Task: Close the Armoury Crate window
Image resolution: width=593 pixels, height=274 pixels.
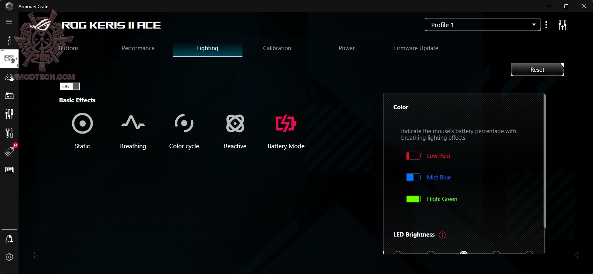Action: (584, 6)
